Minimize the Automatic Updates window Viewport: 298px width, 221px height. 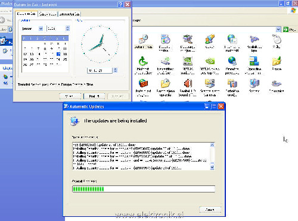207,106
